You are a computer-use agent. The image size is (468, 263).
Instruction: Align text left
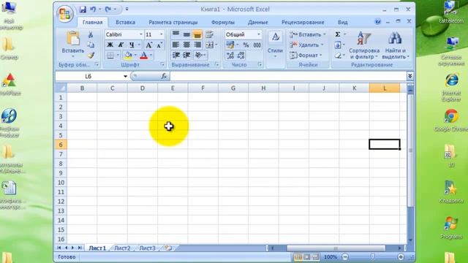click(175, 45)
